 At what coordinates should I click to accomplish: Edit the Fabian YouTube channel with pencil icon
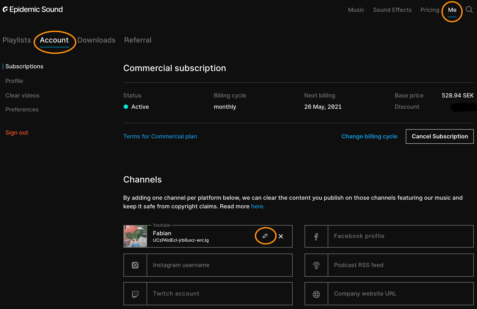tap(265, 236)
